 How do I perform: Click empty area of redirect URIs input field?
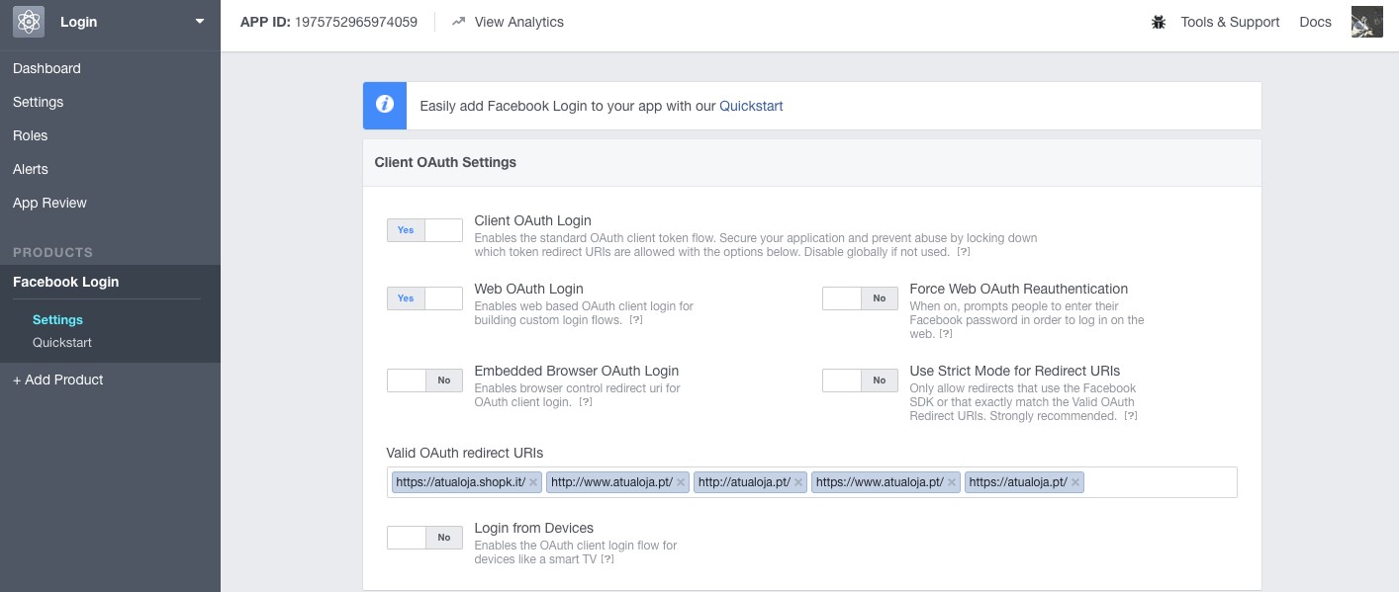[1161, 482]
